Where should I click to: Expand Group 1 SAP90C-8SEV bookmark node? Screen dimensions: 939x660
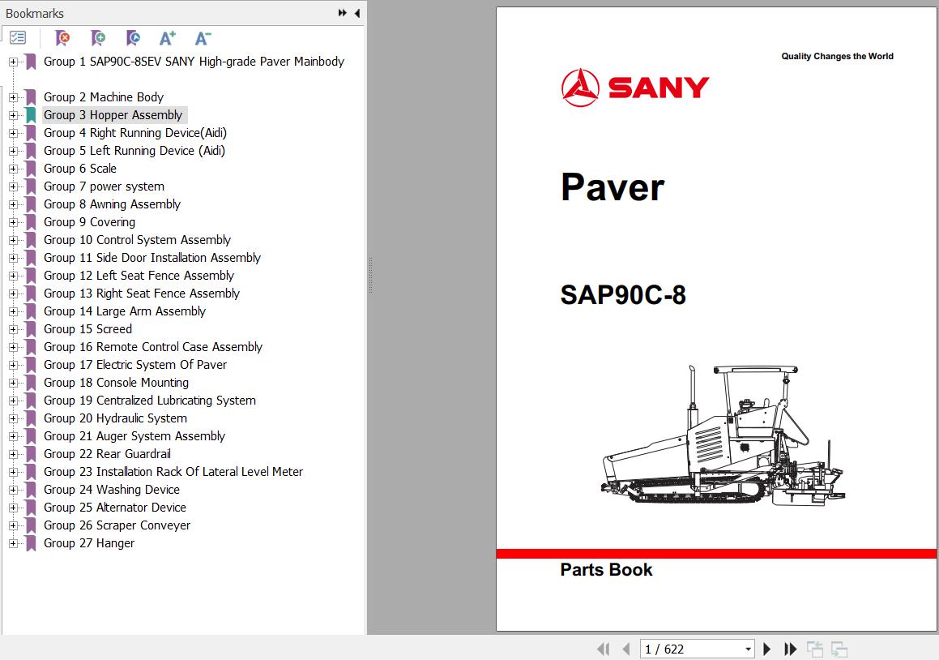[13, 62]
